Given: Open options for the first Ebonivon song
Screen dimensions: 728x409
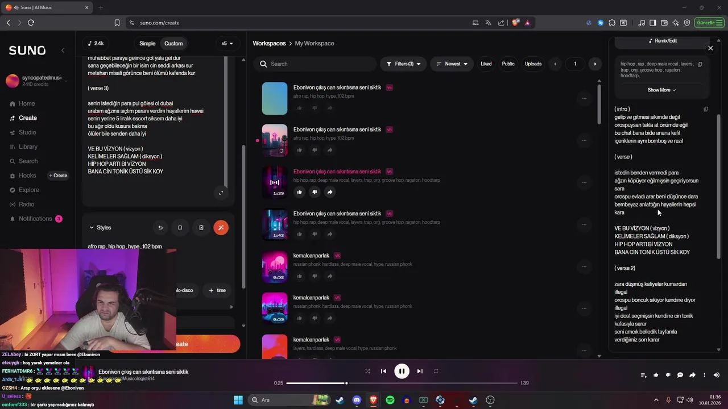Looking at the screenshot, I should pyautogui.click(x=584, y=98).
